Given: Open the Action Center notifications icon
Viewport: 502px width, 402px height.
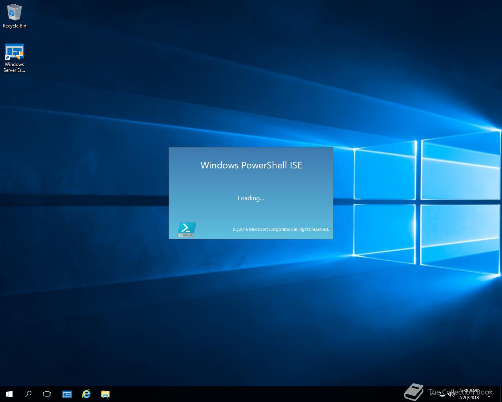Looking at the screenshot, I should 489,394.
